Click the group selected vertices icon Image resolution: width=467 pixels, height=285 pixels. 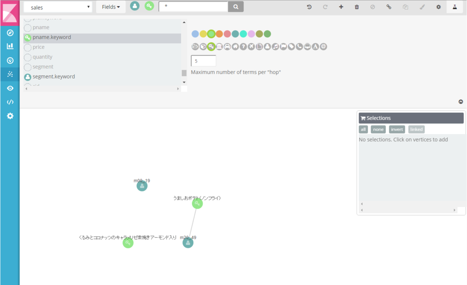coord(405,7)
